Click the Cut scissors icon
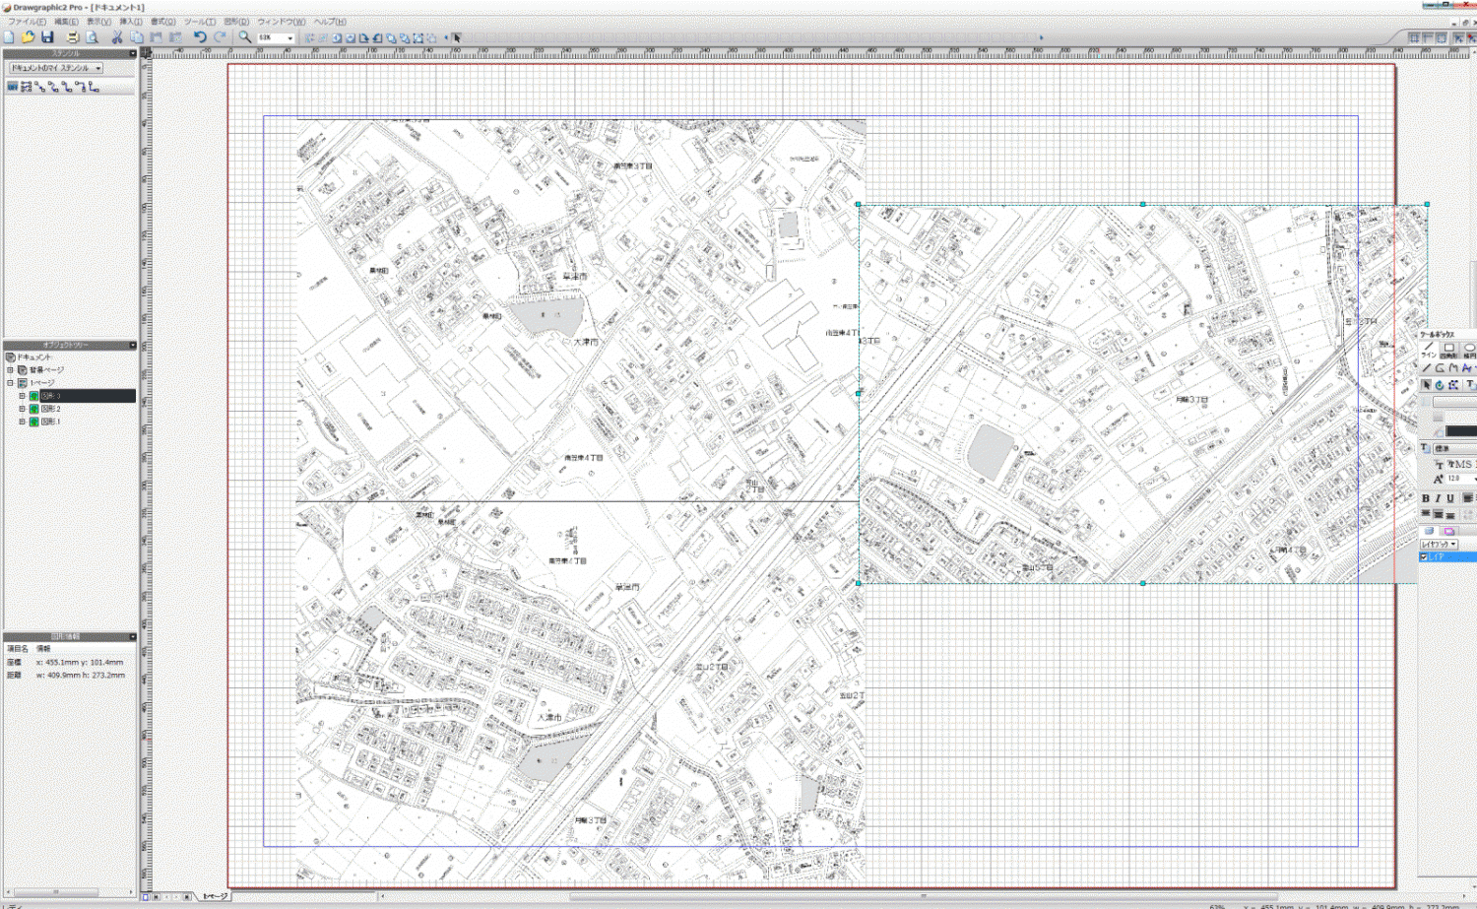 [x=117, y=37]
